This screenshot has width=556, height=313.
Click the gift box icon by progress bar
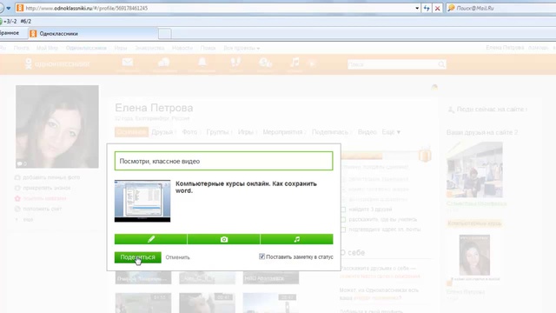(x=425, y=155)
